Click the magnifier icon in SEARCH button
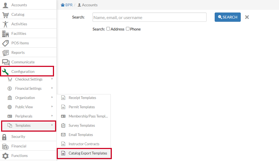Screen dimensions: 279x161 tap(220, 17)
